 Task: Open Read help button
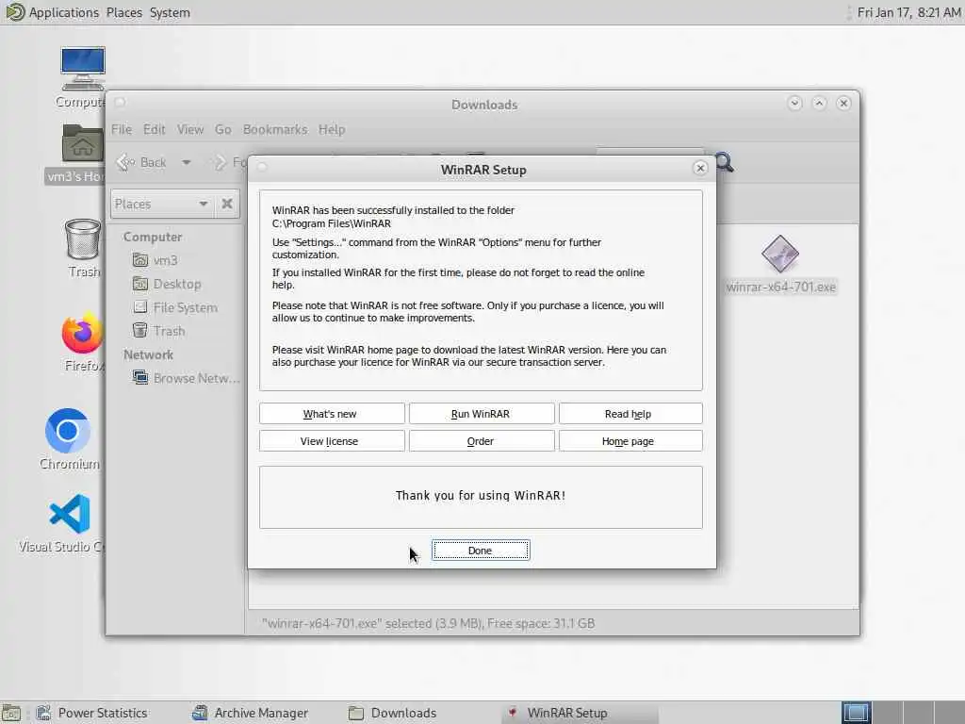coord(630,414)
